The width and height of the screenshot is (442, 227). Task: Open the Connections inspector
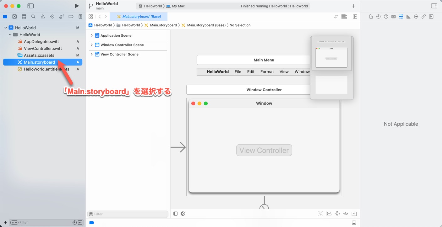click(x=416, y=17)
